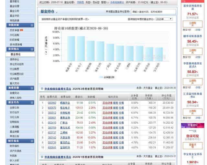The width and height of the screenshot is (207, 165).
Task: Collapse the 基金公告 sidebar section
Action: click(x=32, y=102)
